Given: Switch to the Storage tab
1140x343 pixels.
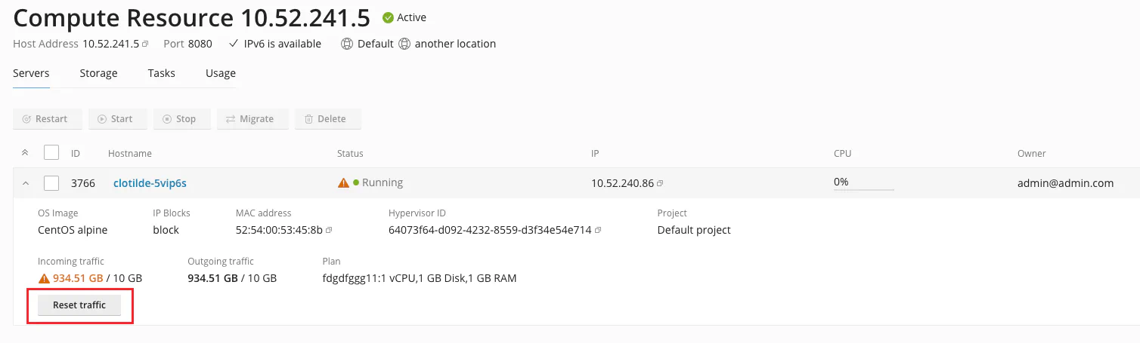Looking at the screenshot, I should (x=98, y=73).
